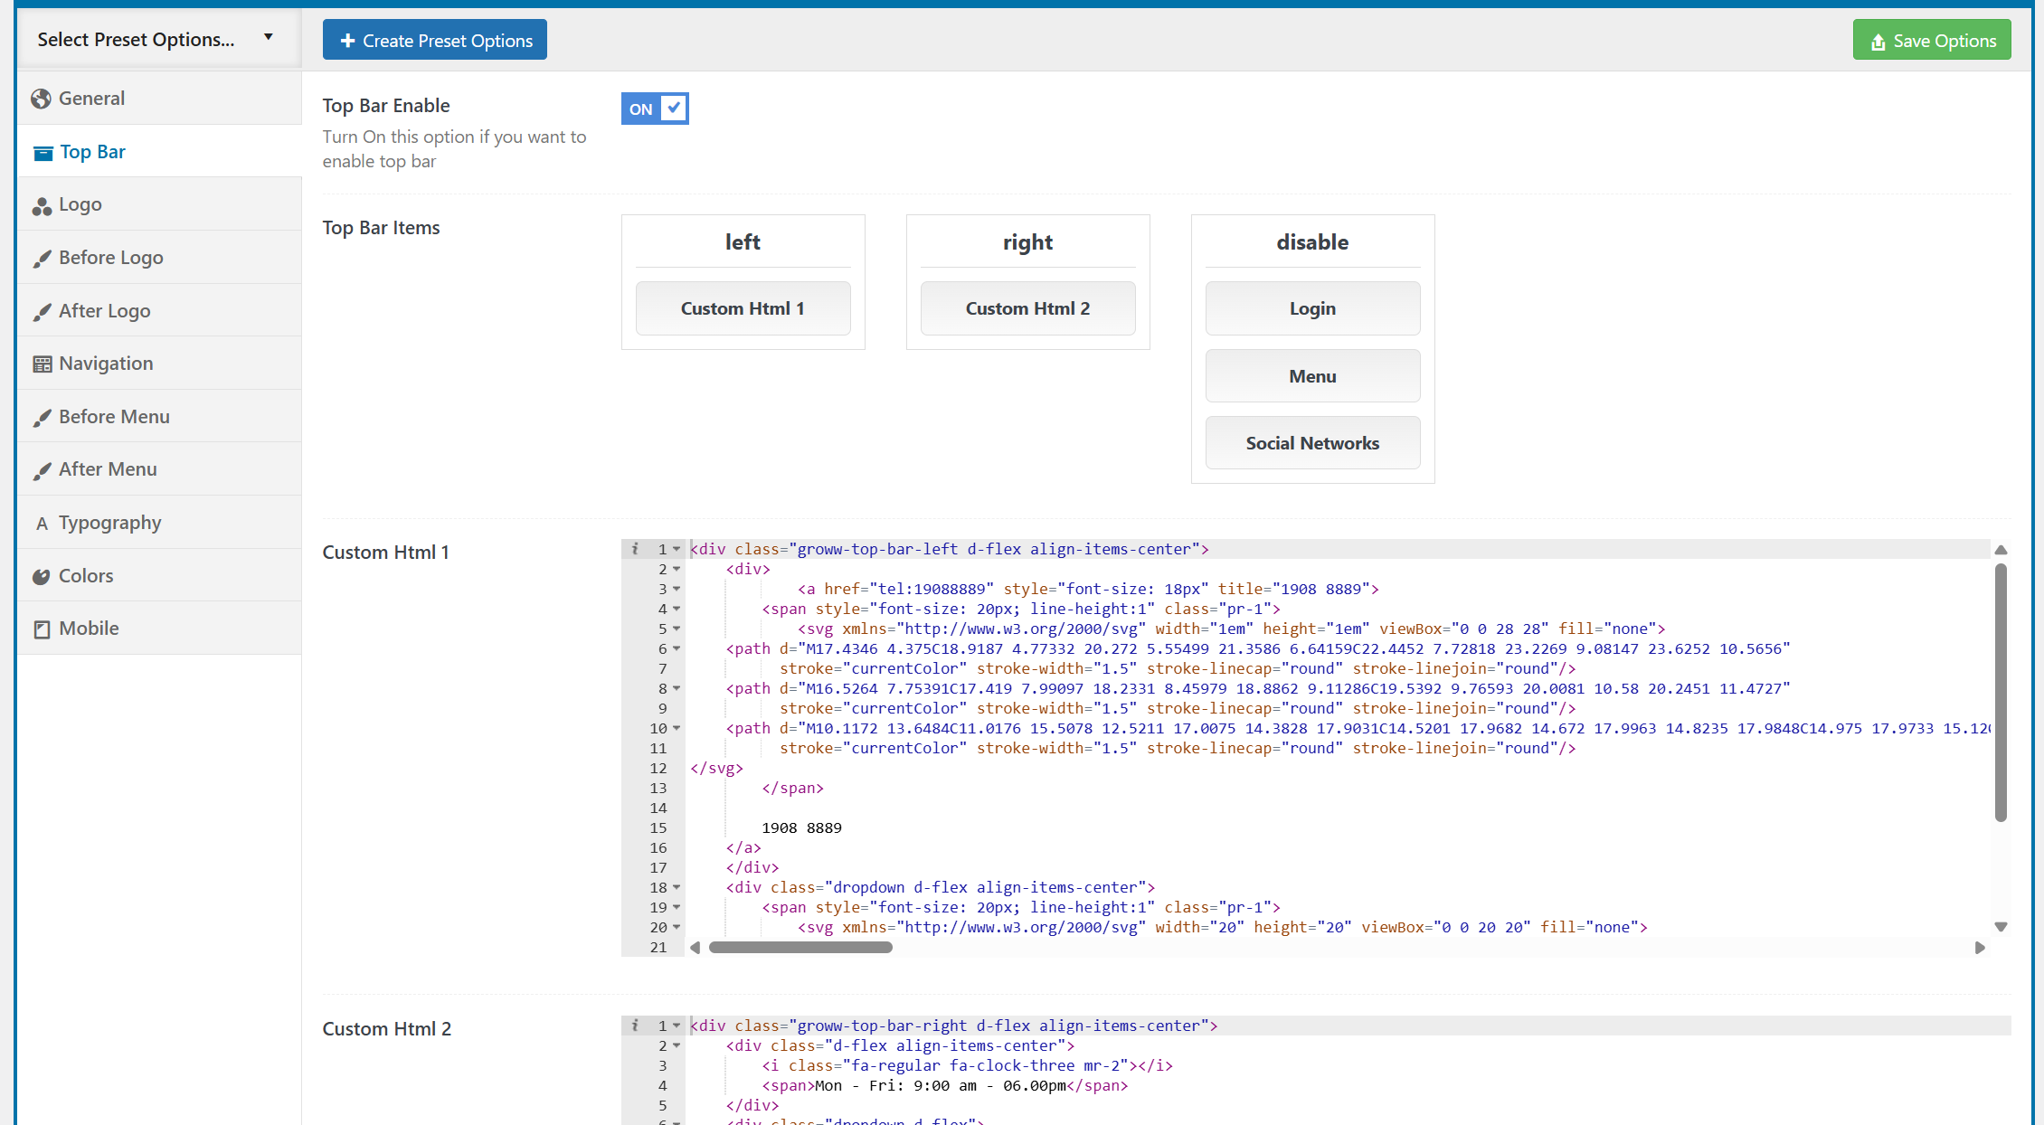Image resolution: width=2044 pixels, height=1125 pixels.
Task: Click the Save Options button
Action: click(1932, 40)
